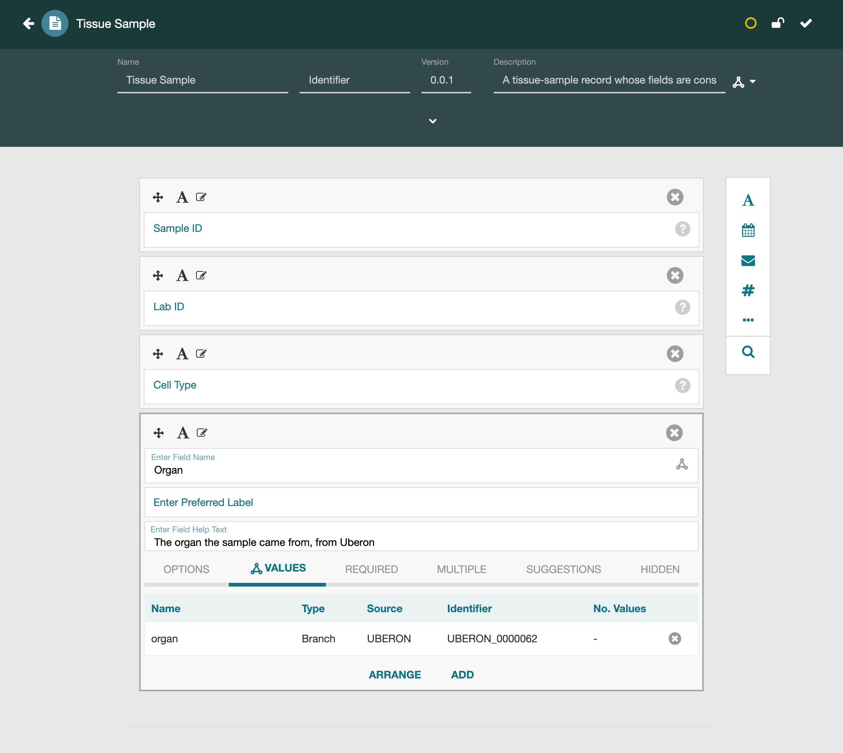Add a text field using sidebar A icon

tap(748, 200)
